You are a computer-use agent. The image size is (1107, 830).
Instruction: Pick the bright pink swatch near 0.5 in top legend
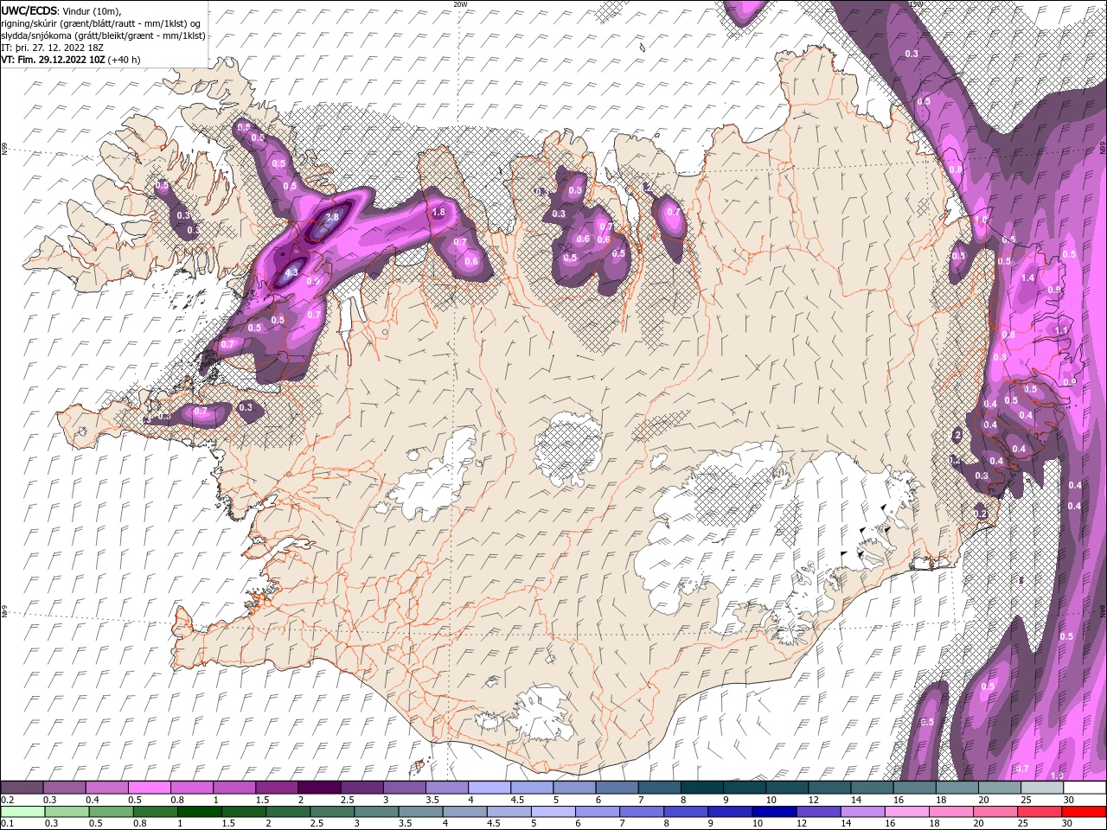pyautogui.click(x=149, y=788)
